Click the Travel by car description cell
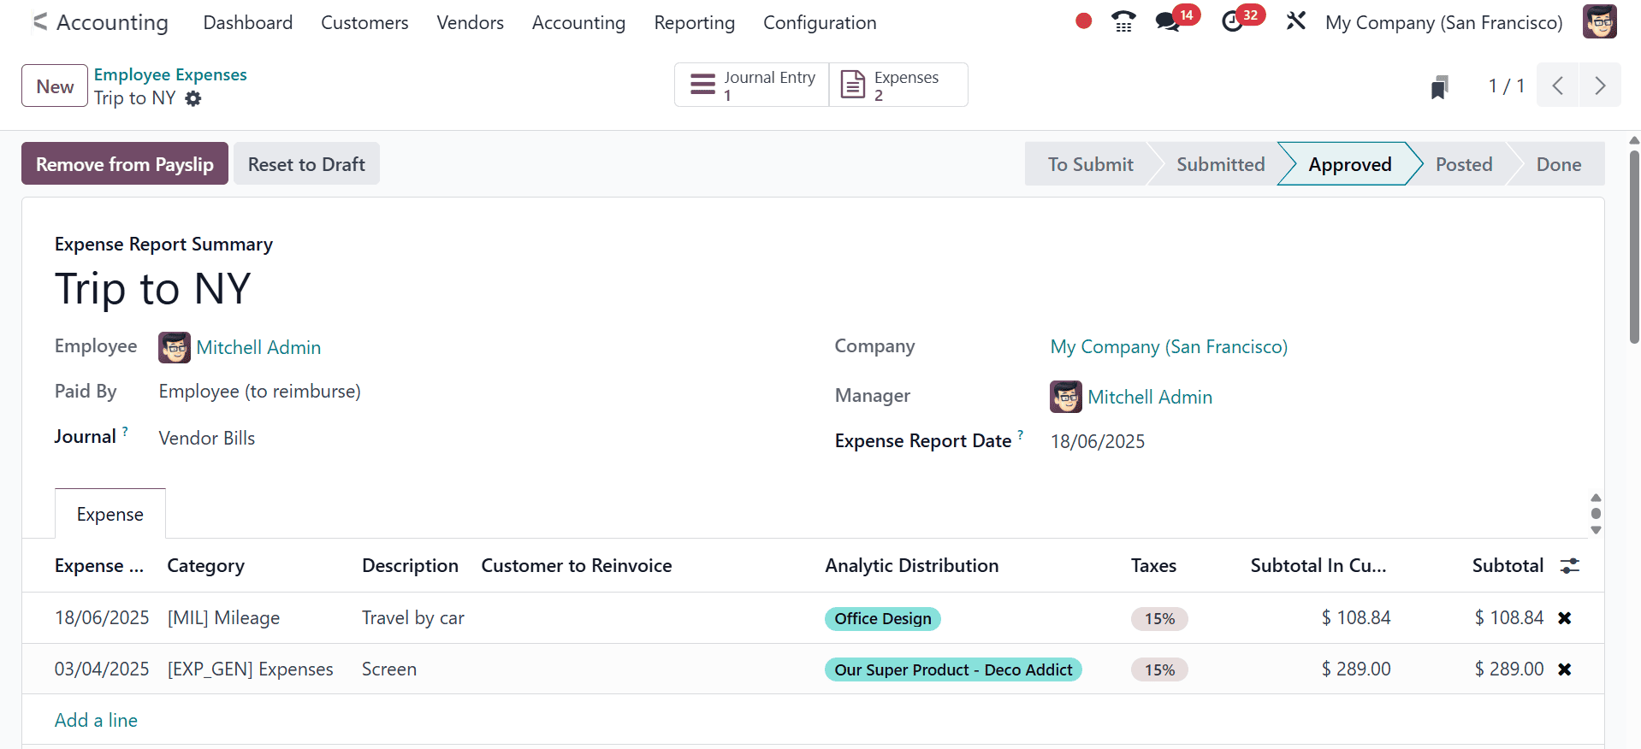The width and height of the screenshot is (1641, 749). (413, 617)
